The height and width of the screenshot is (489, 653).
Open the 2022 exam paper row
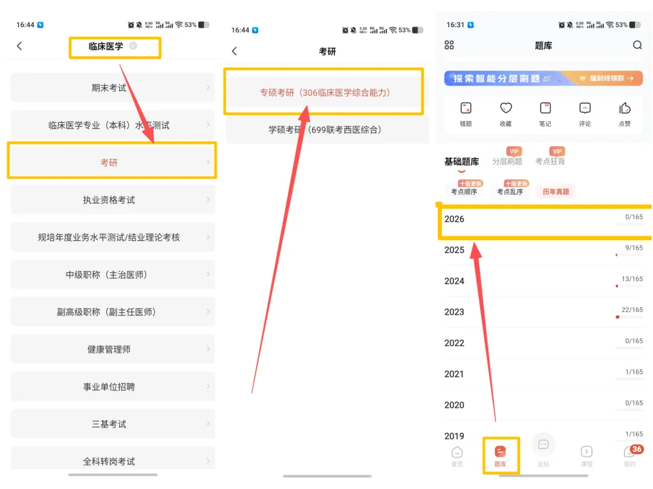tap(544, 343)
